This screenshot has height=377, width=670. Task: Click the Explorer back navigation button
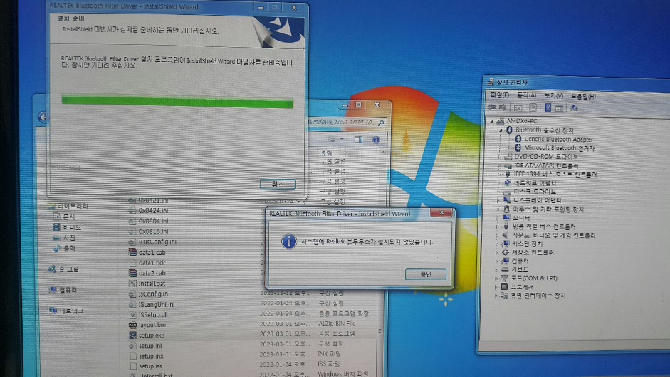42,117
